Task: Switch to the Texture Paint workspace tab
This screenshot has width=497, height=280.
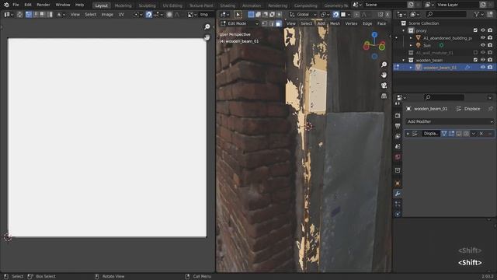Action: click(x=201, y=5)
